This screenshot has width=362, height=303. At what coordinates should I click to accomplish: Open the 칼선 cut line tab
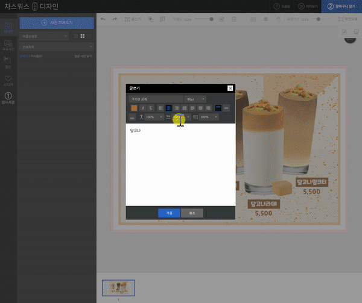coord(8,63)
